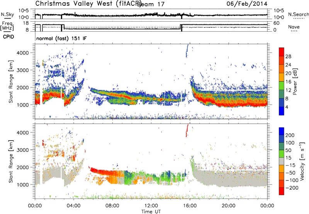
Task: Click the 'N.Sky' legend label
Action: 7,14
